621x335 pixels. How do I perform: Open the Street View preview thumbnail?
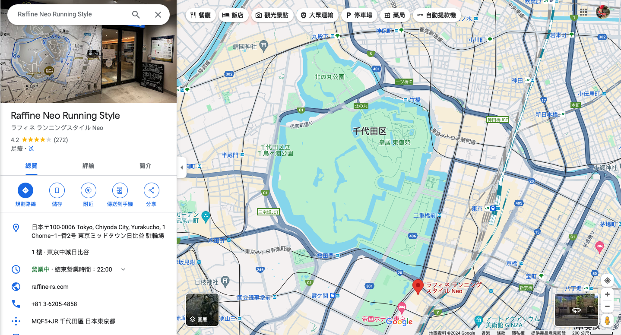pyautogui.click(x=576, y=310)
